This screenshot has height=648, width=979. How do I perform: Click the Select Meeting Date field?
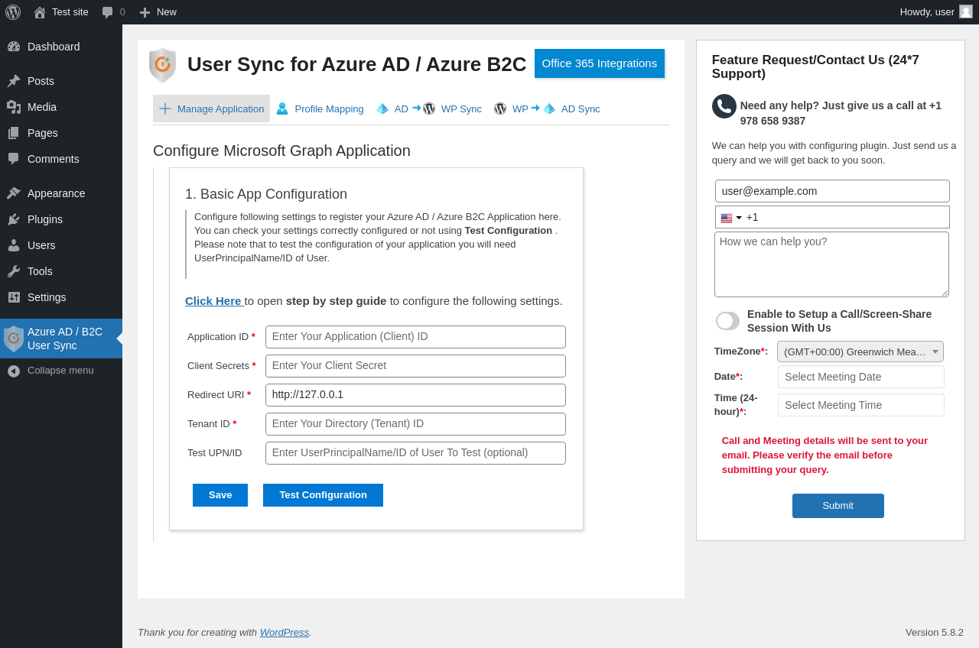tap(860, 377)
